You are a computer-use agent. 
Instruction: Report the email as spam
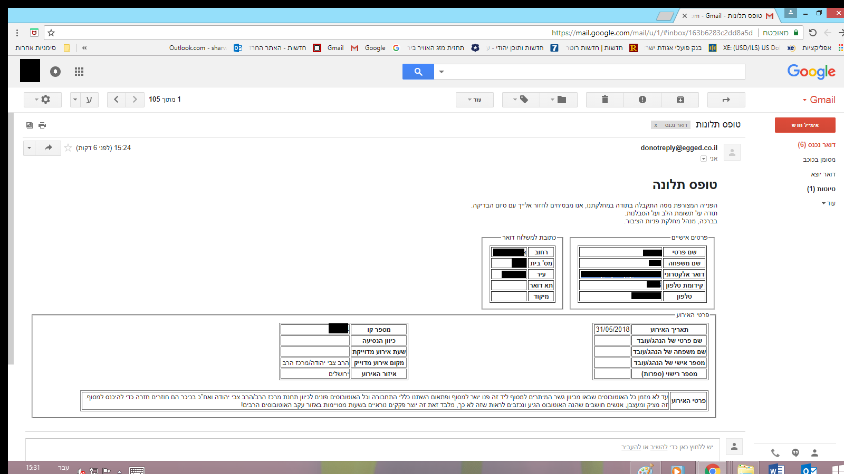tap(642, 100)
